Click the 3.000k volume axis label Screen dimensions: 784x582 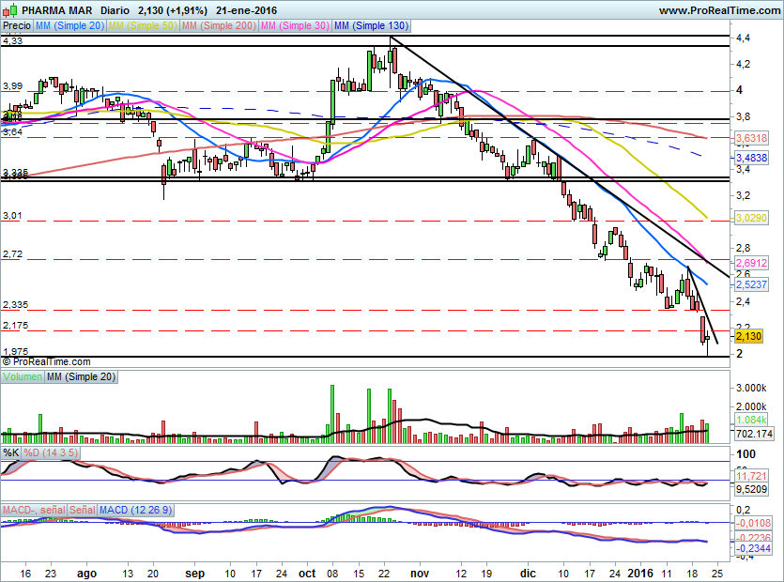point(751,388)
